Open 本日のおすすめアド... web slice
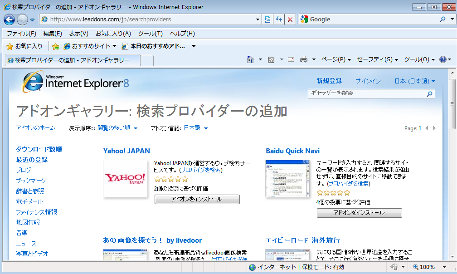This screenshot has height=274, width=457. click(153, 46)
